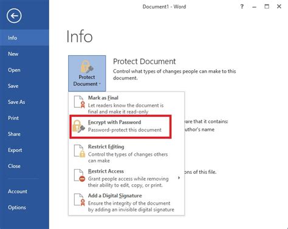Click 'Password-protect this document' description
This screenshot has height=229, width=288.
click(x=125, y=130)
